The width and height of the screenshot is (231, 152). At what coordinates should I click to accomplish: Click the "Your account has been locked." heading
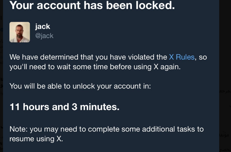92,5
